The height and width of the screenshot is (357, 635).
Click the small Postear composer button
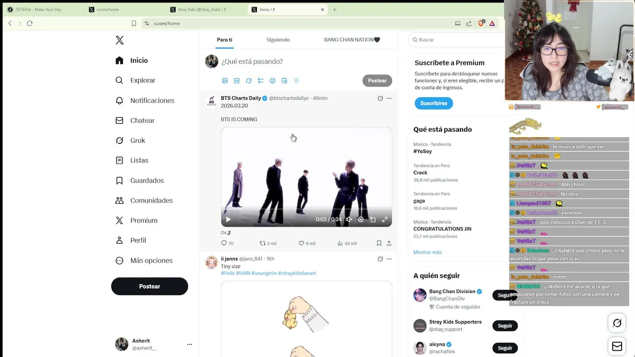377,81
